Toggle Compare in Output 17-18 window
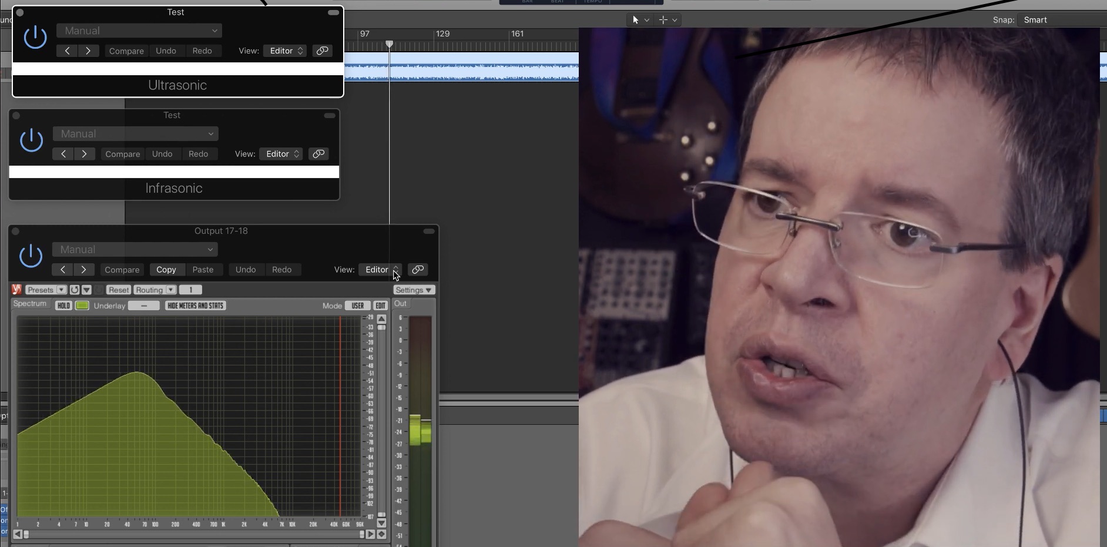1107x547 pixels. pos(122,270)
